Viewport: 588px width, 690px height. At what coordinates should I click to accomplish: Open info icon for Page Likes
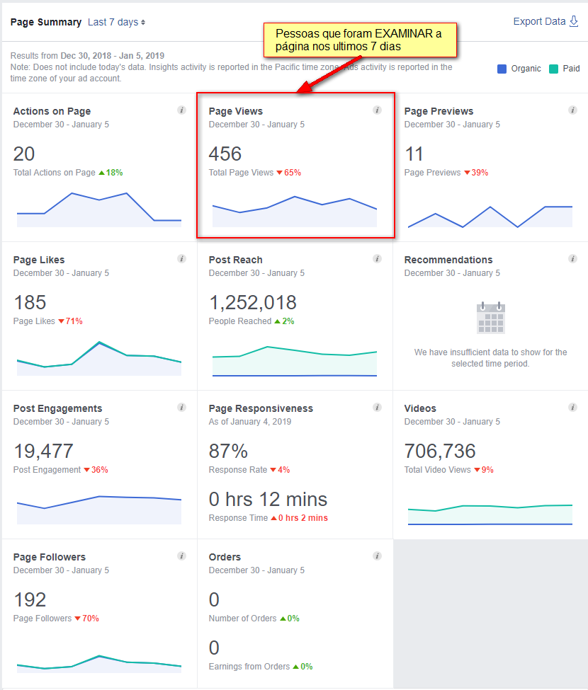tap(181, 259)
